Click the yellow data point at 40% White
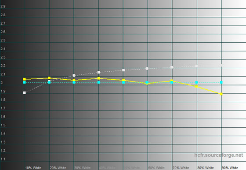This screenshot has height=170, width=246. 99,78
